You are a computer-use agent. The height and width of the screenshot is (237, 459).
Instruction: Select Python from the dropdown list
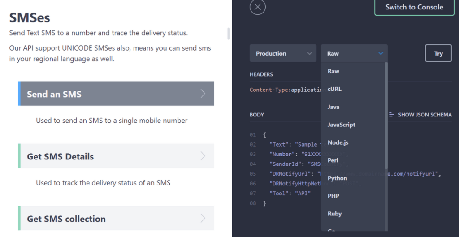pos(337,178)
